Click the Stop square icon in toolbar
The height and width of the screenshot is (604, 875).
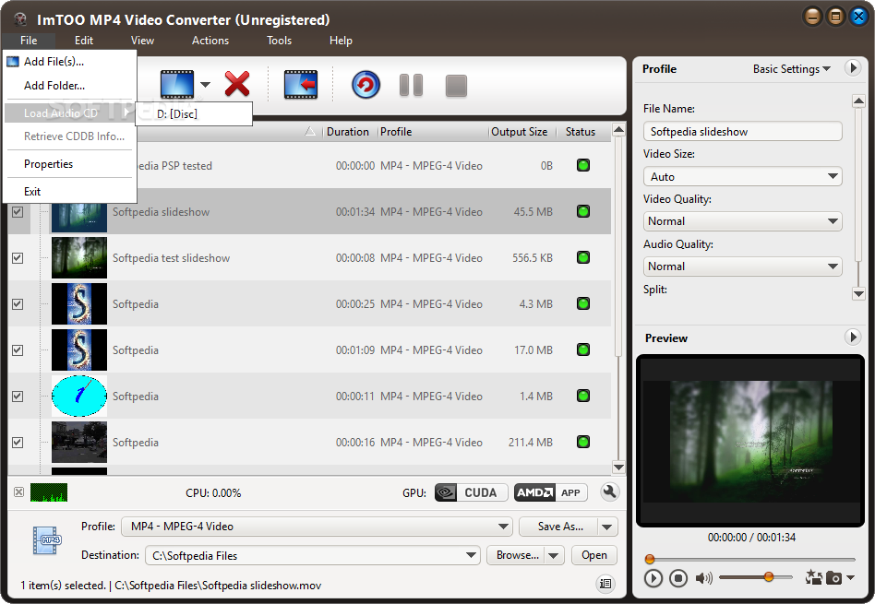[456, 86]
